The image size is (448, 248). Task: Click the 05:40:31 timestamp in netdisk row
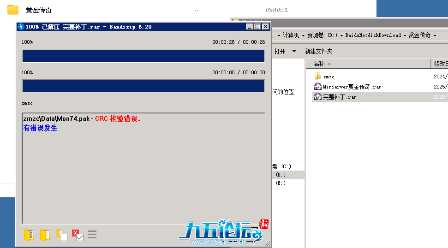[276, 10]
